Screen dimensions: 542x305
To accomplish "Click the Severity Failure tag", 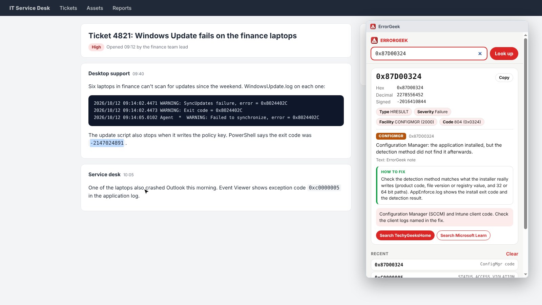I will click(x=432, y=112).
